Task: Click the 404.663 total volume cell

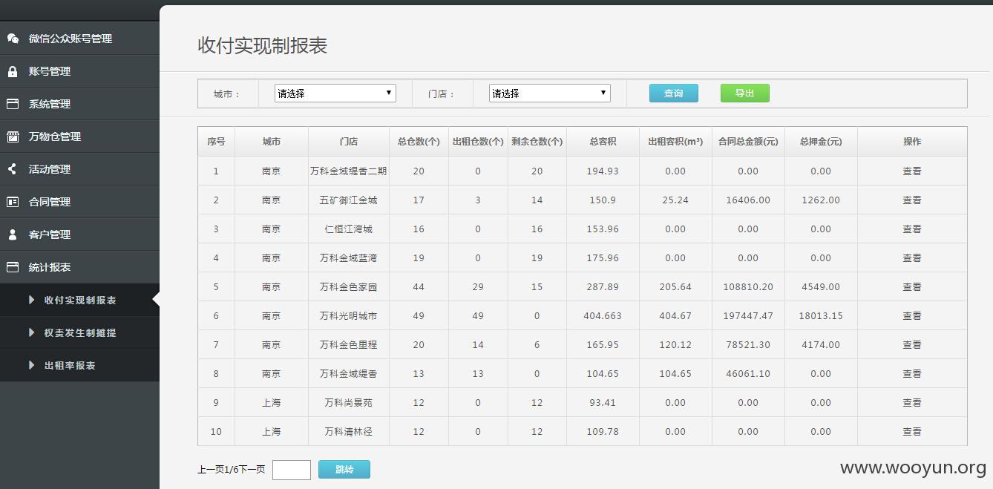Action: [x=603, y=315]
